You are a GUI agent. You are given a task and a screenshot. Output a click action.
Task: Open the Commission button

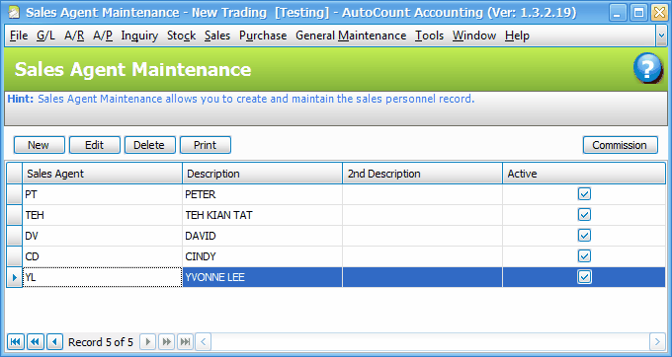point(621,145)
